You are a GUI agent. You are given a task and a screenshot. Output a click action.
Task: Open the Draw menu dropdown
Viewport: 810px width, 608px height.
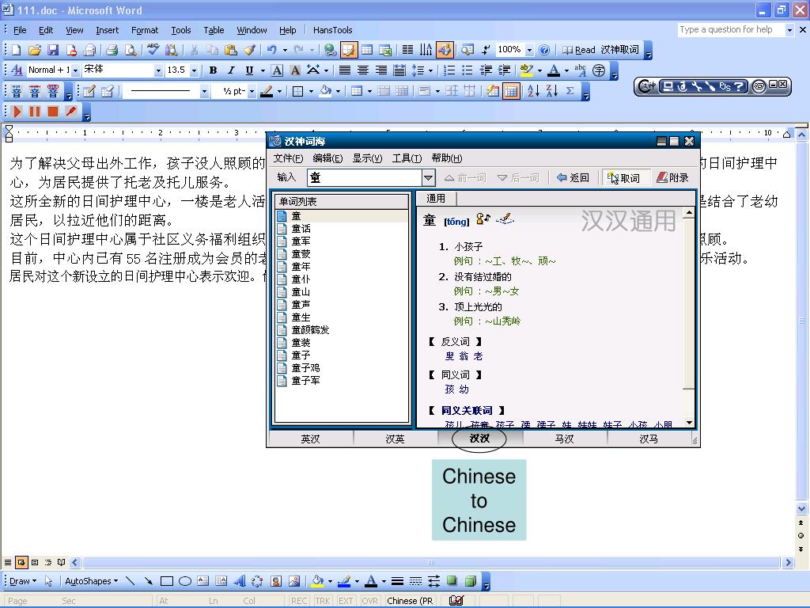23,581
